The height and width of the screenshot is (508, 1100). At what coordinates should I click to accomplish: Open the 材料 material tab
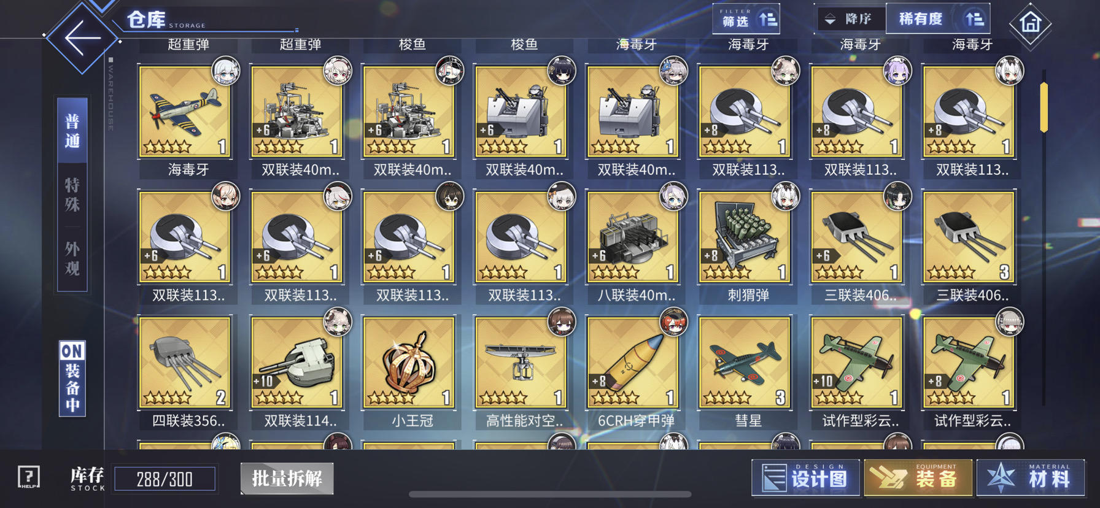1031,478
